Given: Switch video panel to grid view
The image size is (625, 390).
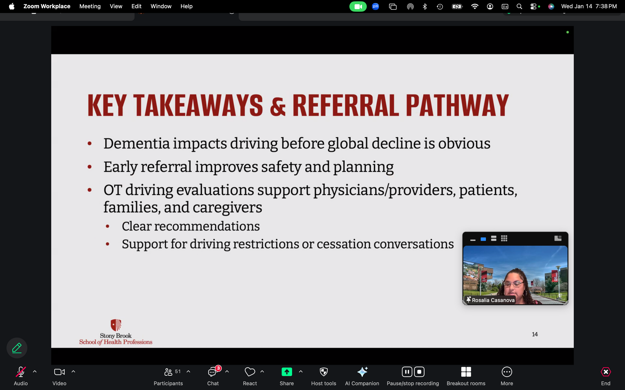Looking at the screenshot, I should point(504,239).
